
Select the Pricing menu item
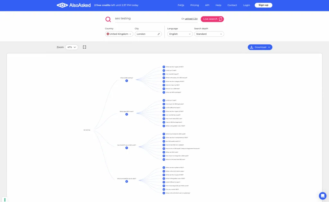194,5
